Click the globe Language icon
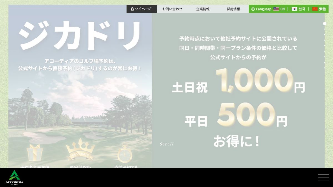Viewport: 333px width, 187px height. coord(253,9)
